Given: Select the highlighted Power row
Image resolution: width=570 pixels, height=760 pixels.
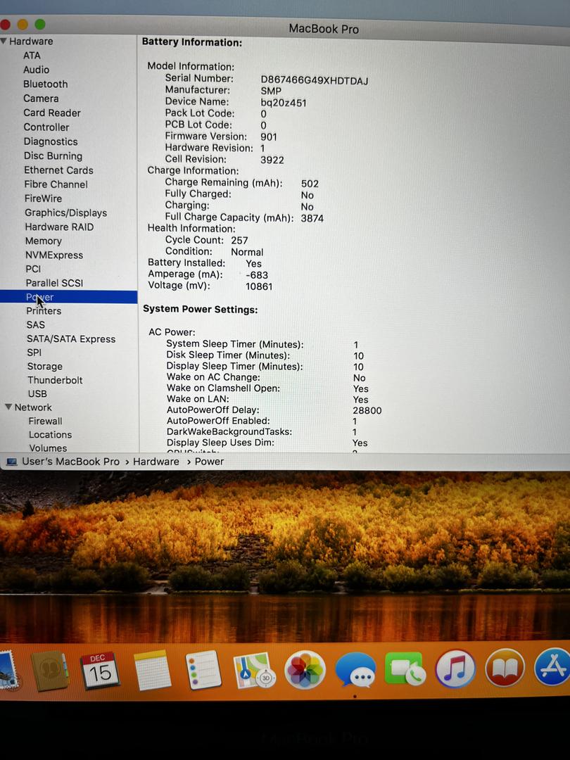Looking at the screenshot, I should click(x=69, y=297).
